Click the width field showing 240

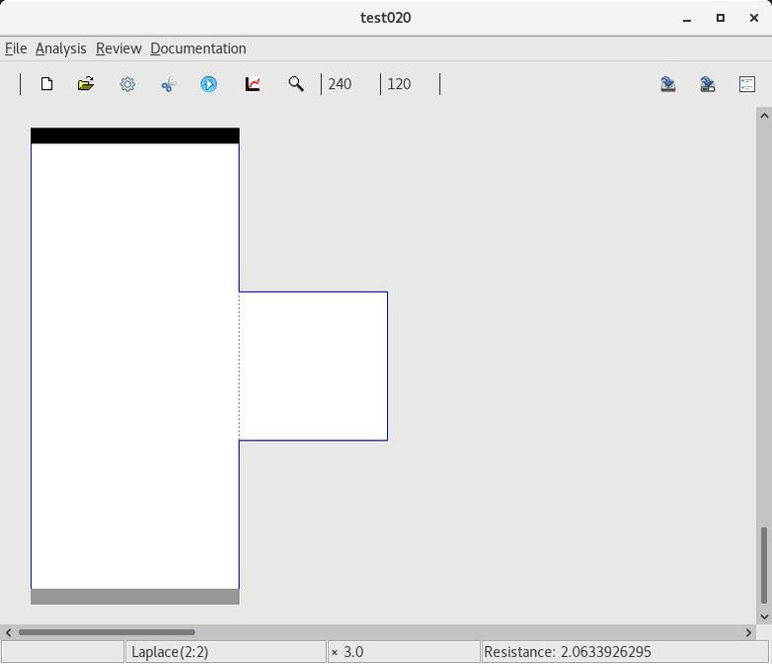[x=349, y=84]
